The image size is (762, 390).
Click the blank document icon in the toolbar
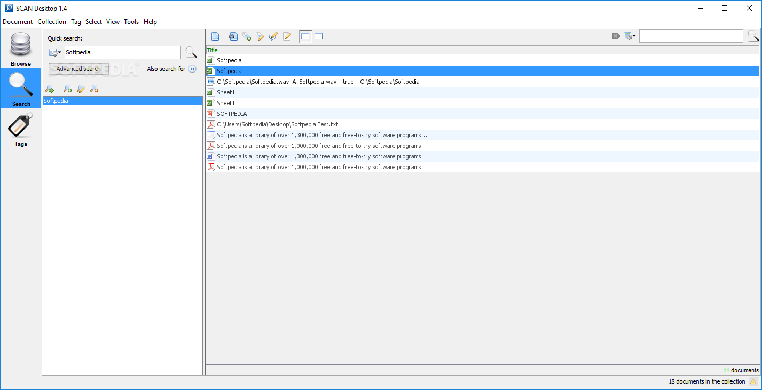coord(215,36)
